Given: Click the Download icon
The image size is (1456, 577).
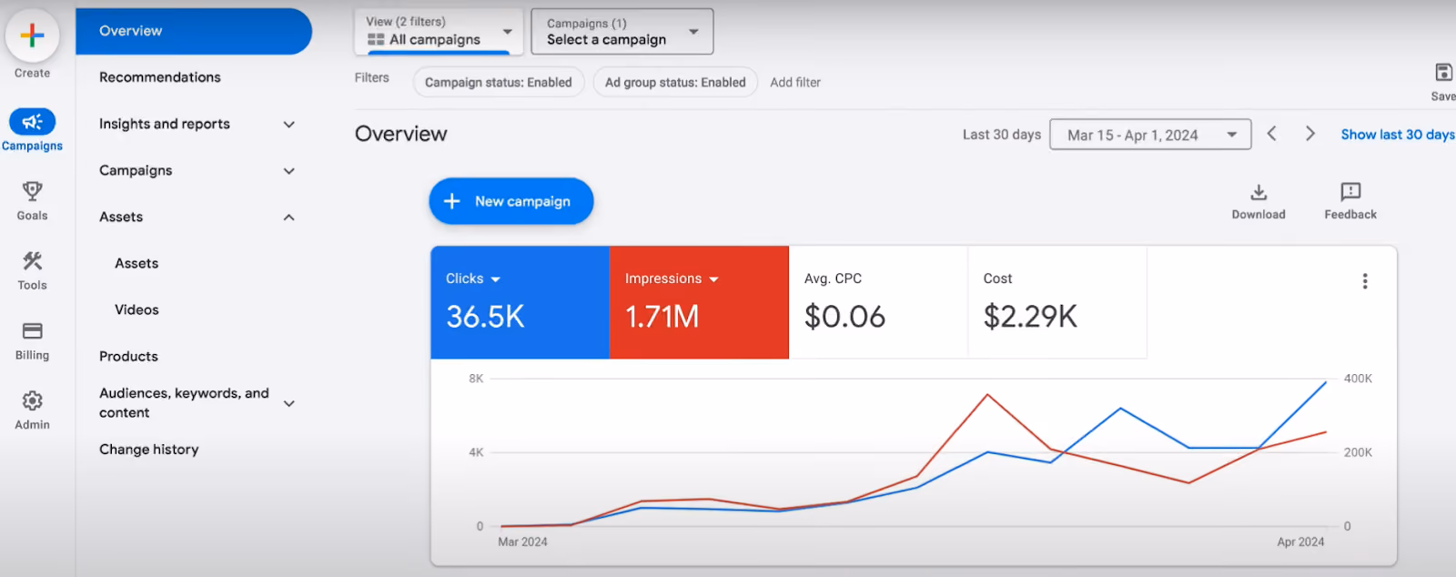Looking at the screenshot, I should [x=1259, y=192].
